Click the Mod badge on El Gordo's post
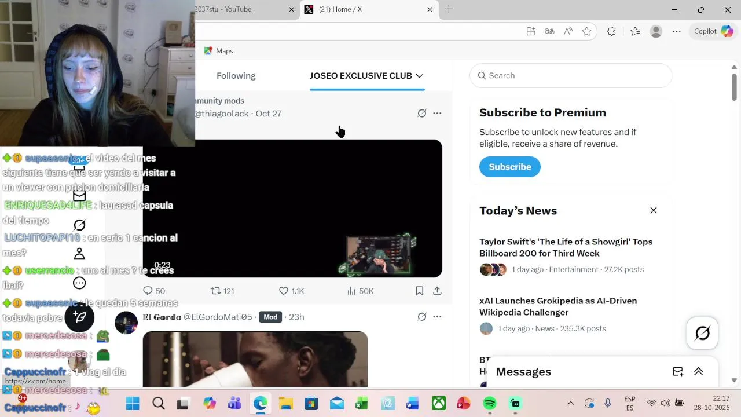Screen dimensions: 741x417 (270, 317)
